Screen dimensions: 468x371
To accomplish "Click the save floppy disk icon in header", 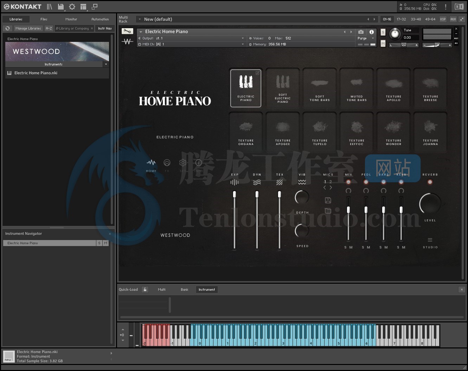I will click(61, 7).
